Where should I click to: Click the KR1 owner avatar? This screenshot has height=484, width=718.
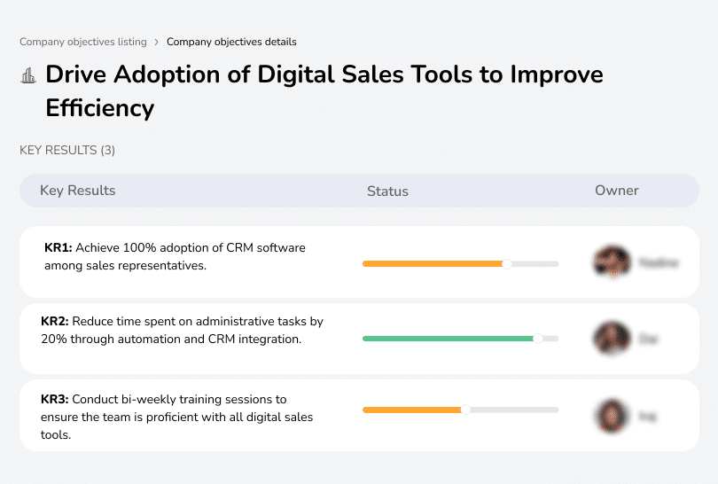coord(613,262)
